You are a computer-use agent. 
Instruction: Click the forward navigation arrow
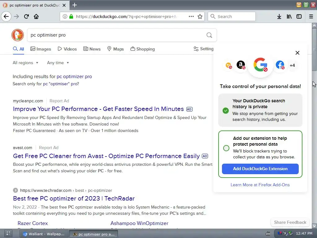17,16
